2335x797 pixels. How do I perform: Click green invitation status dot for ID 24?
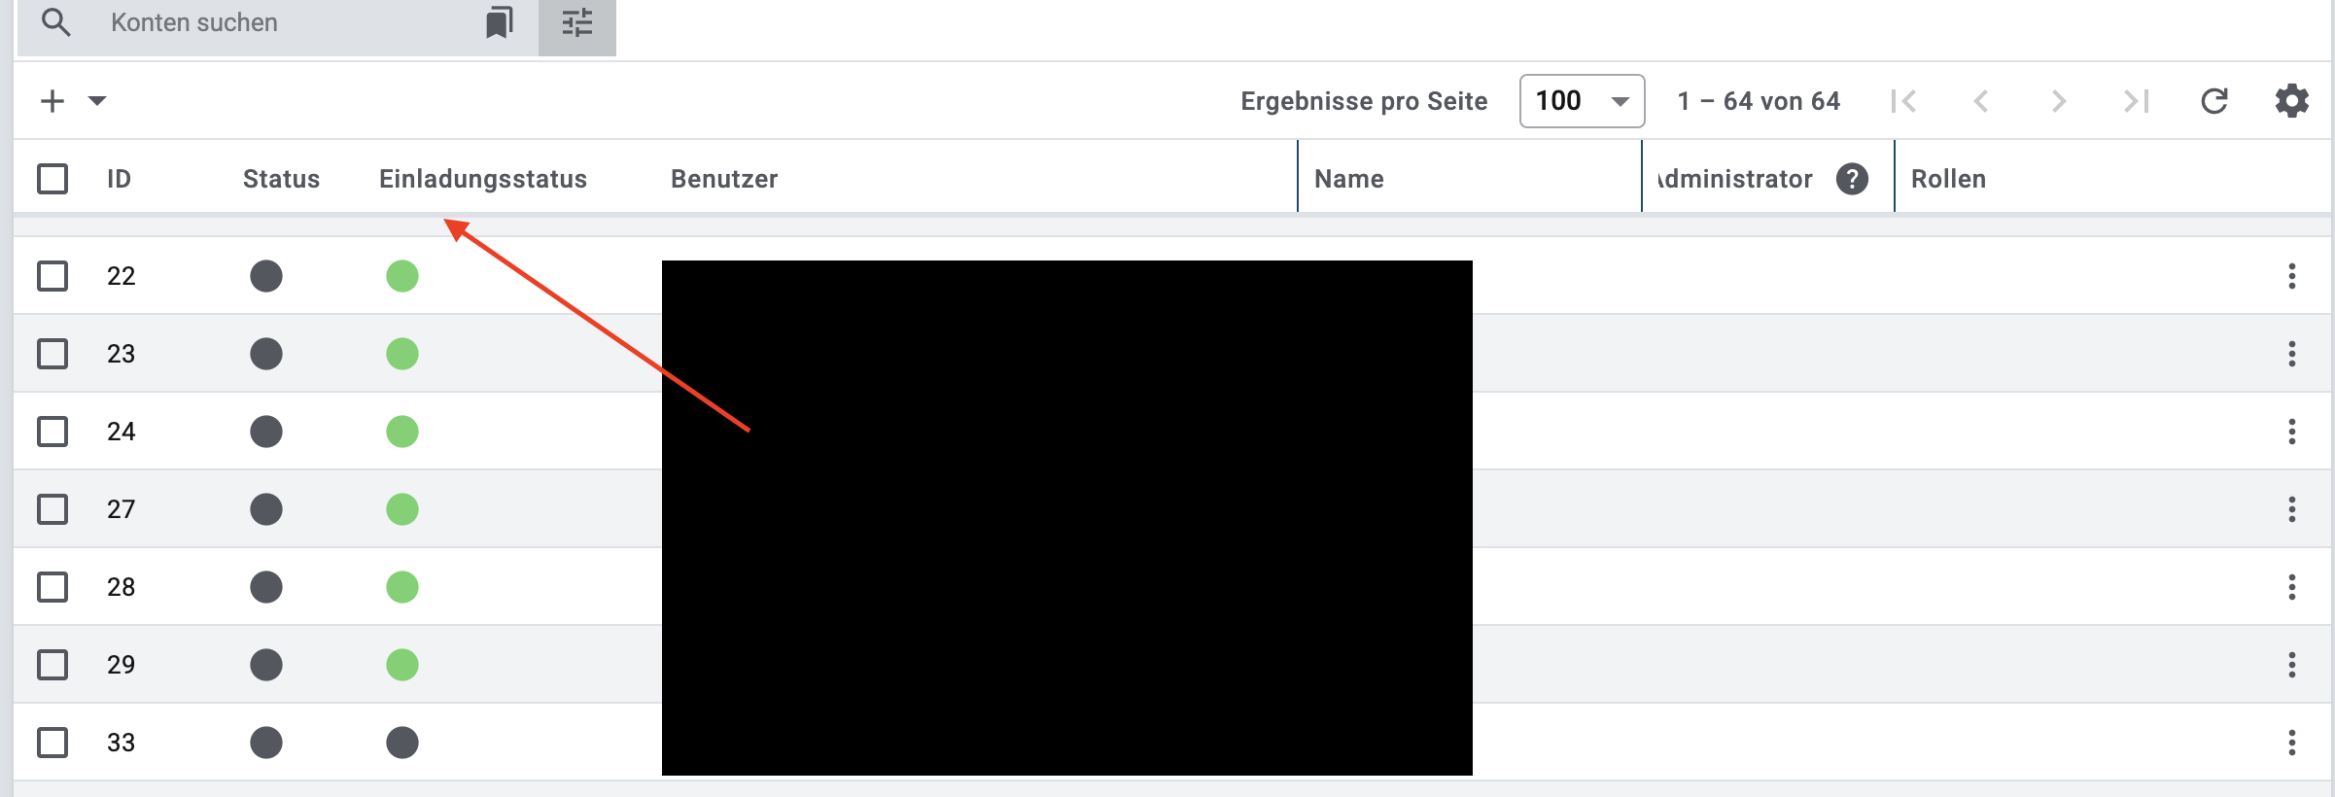pyautogui.click(x=402, y=432)
